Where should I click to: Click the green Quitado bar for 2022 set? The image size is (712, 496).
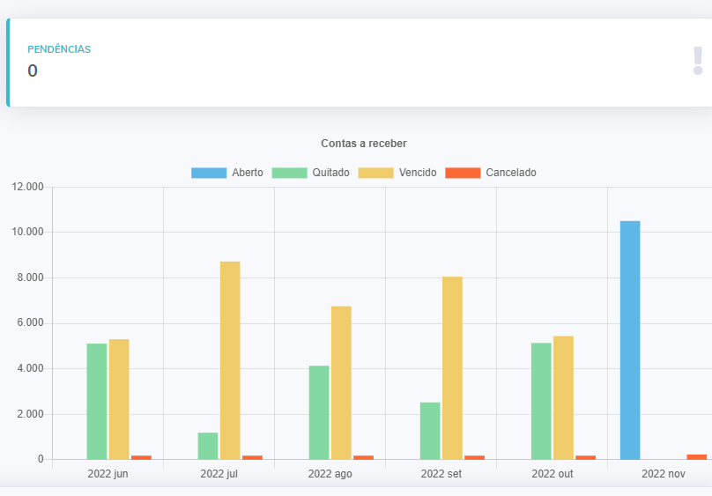pos(430,431)
